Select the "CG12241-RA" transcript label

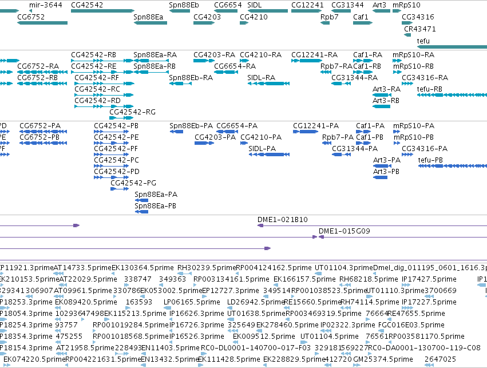coord(314,55)
